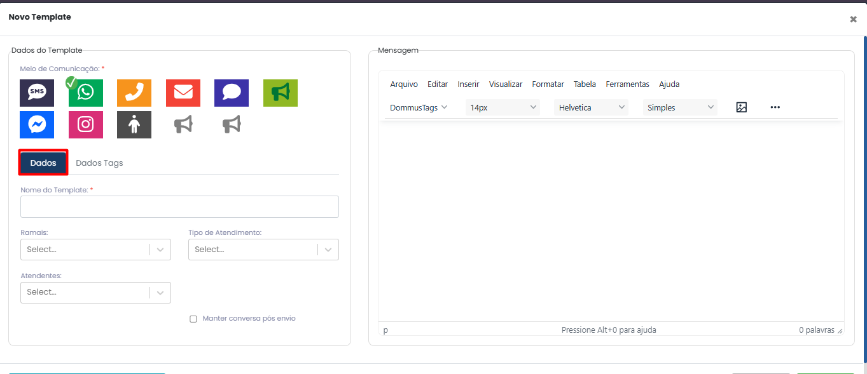Open the Tabela menu
The height and width of the screenshot is (374, 867).
click(585, 84)
